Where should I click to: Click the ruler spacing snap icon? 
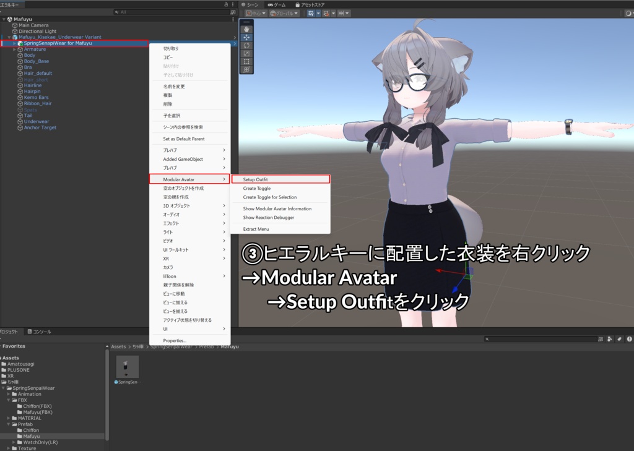[341, 14]
